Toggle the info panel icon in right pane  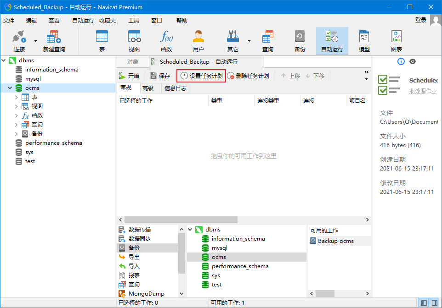pos(401,61)
